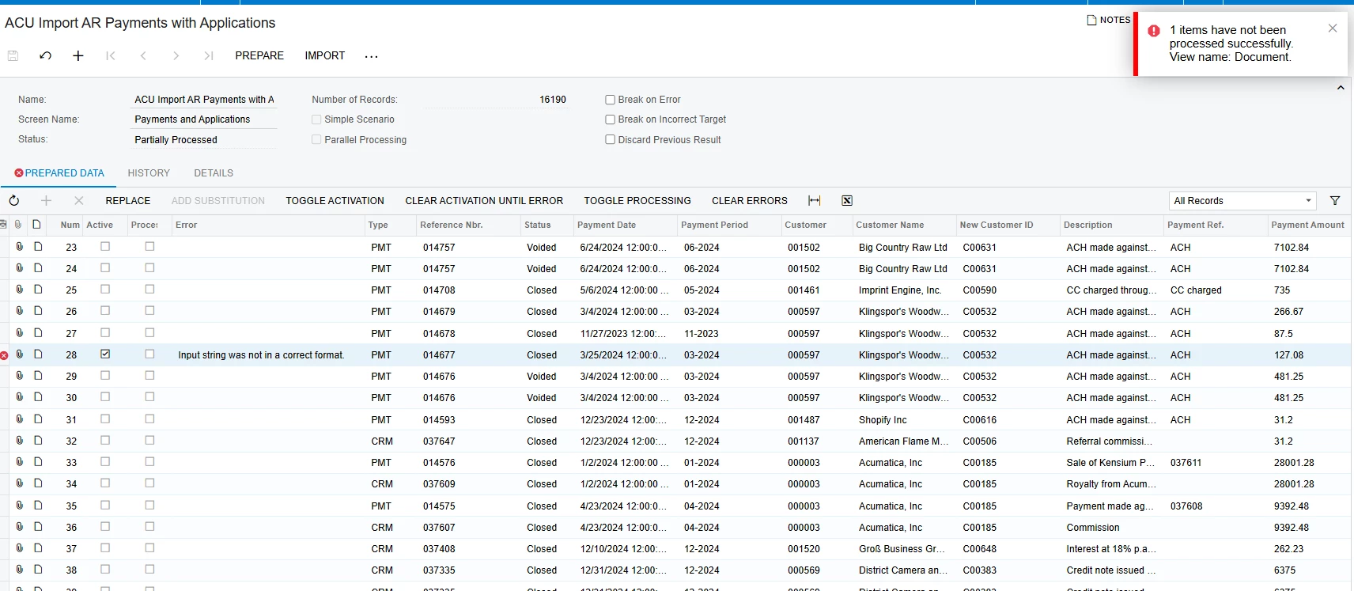The image size is (1354, 591).
Task: Open the more actions ellipsis menu
Action: tap(371, 56)
